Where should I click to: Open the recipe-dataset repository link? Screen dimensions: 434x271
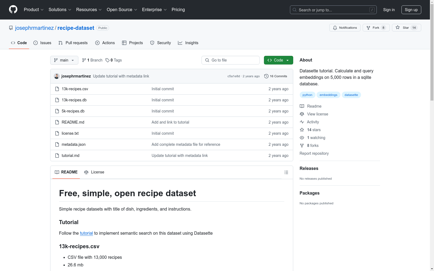(76, 28)
